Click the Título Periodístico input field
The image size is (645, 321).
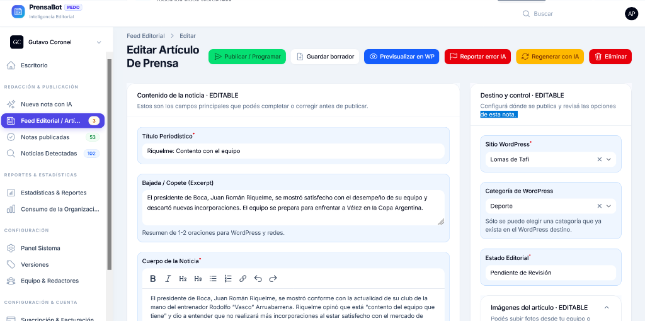coord(294,151)
